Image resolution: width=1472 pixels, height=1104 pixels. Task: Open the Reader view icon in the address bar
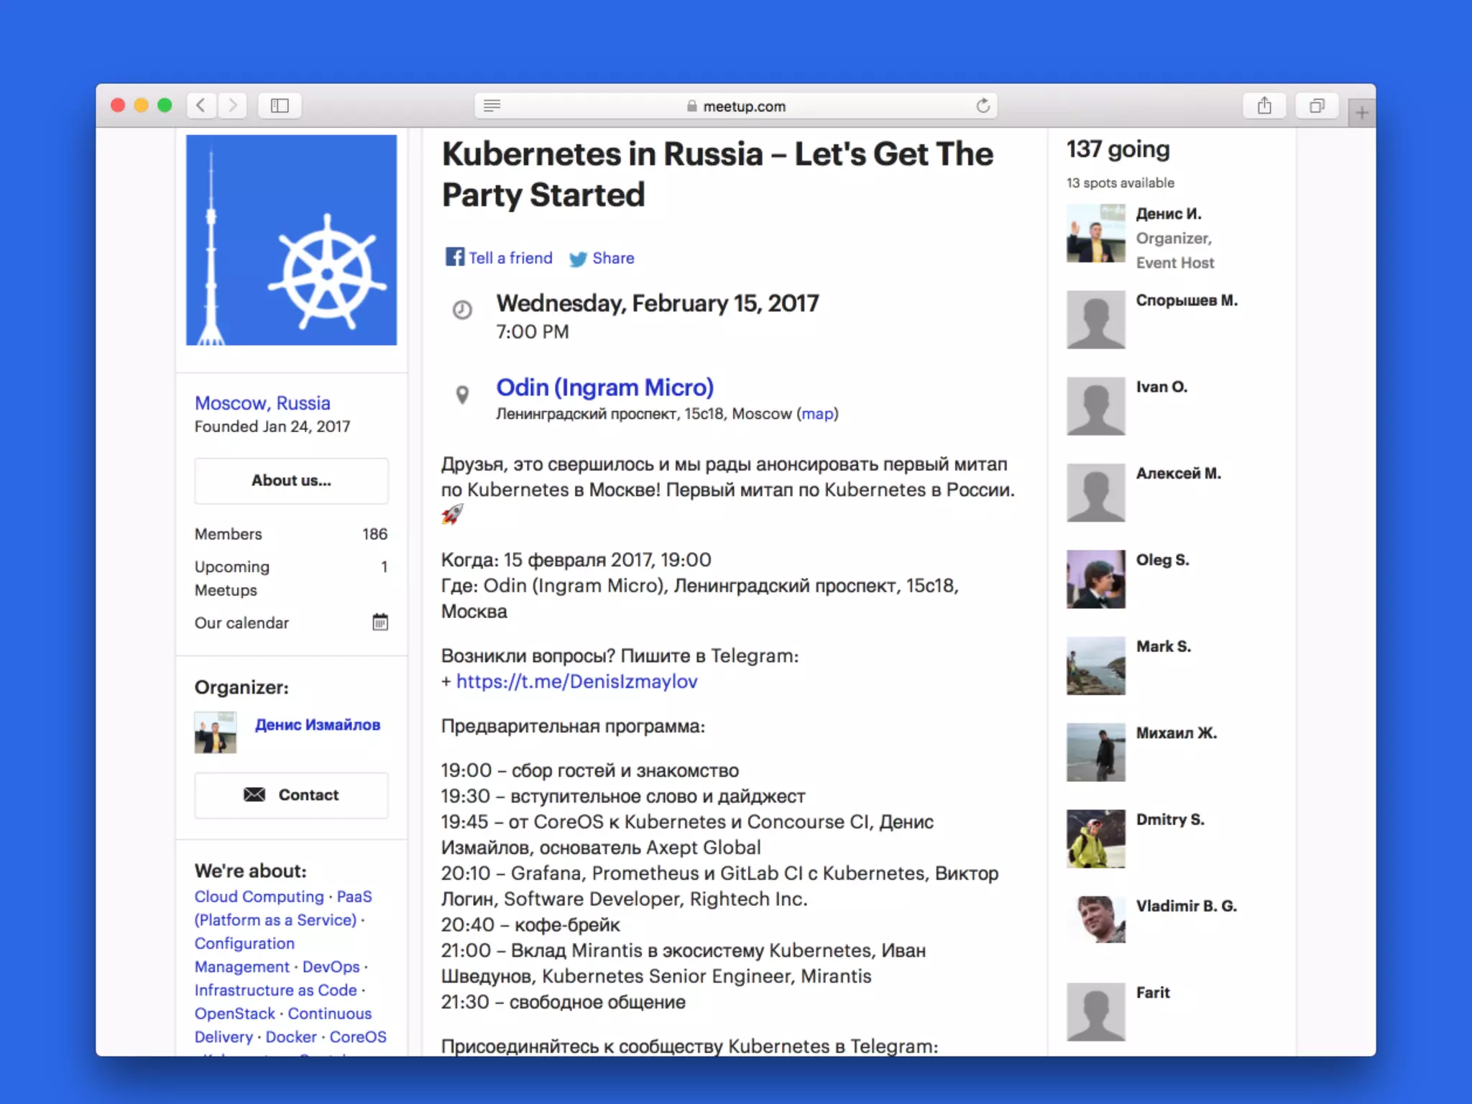point(492,106)
